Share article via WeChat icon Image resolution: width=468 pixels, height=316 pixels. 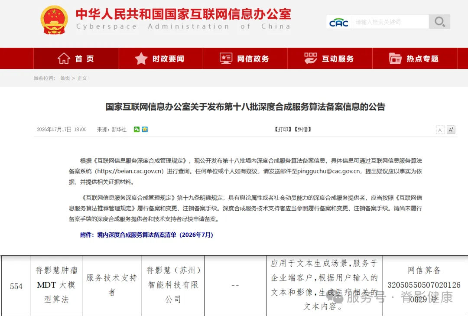136,129
